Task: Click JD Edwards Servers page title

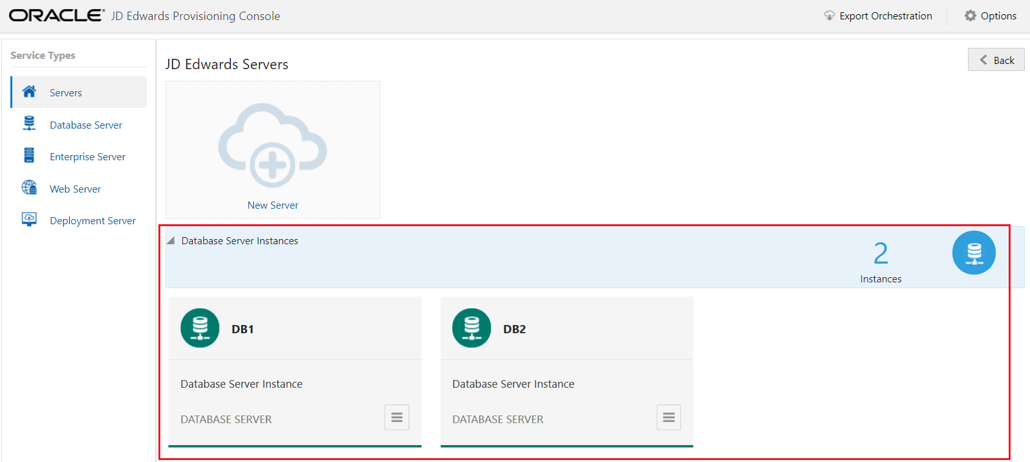Action: (227, 65)
